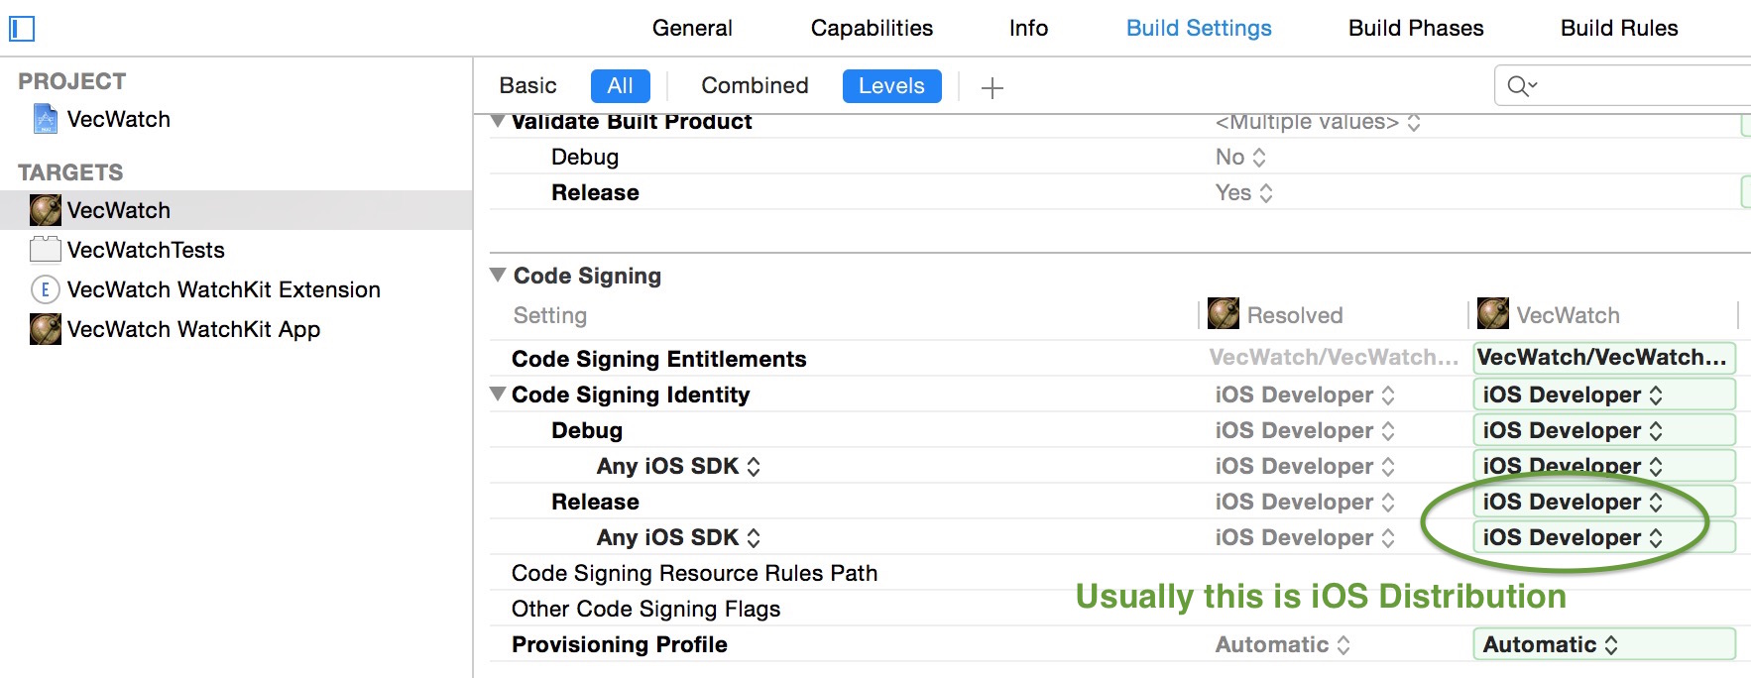The height and width of the screenshot is (678, 1751).
Task: Click VecWatch-level Code Signing Entitlements value
Action: (x=1604, y=358)
